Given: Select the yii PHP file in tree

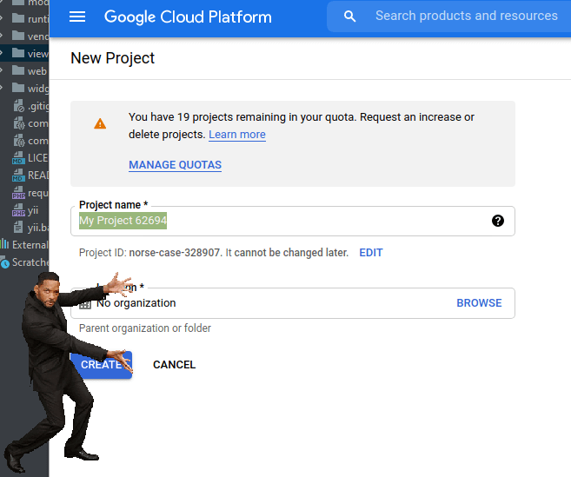Looking at the screenshot, I should 25,210.
